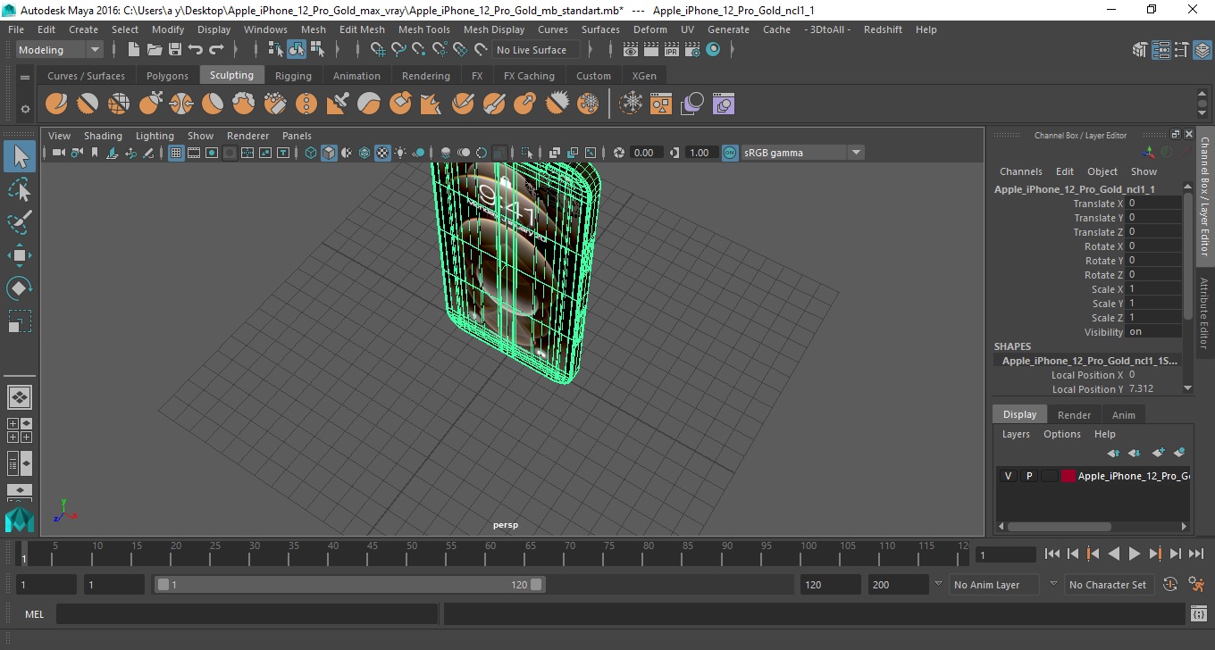Choose the Smooth sculpt tool on shelf

tap(88, 104)
